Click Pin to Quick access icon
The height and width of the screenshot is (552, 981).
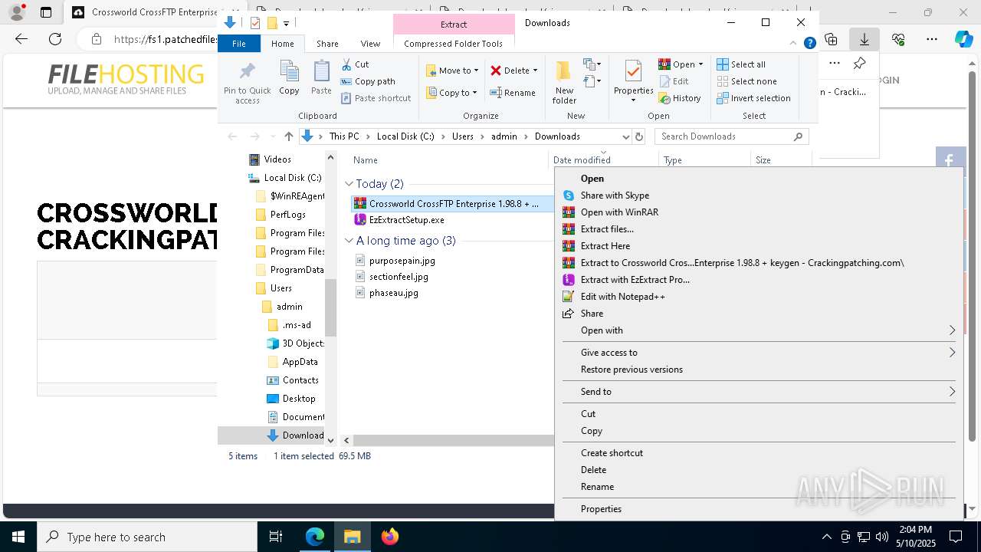pyautogui.click(x=247, y=83)
